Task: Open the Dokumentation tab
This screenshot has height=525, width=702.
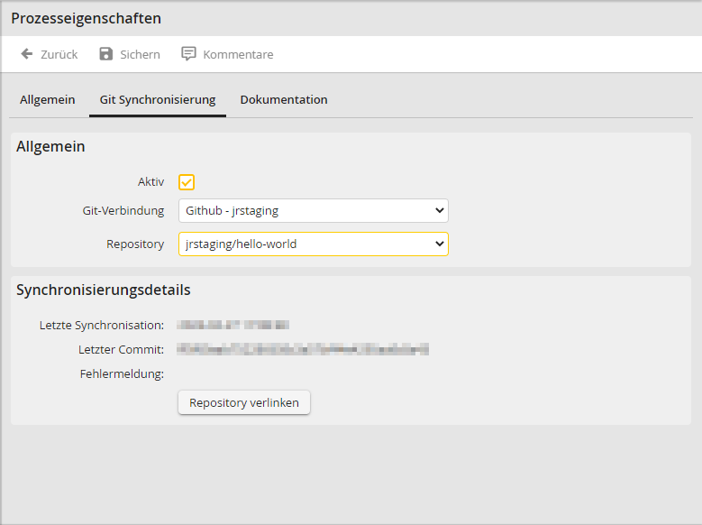Action: tap(284, 99)
